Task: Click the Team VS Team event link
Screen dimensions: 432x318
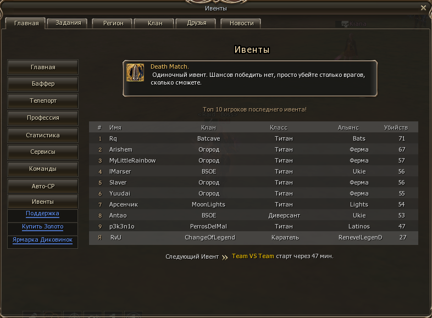Action: [253, 256]
